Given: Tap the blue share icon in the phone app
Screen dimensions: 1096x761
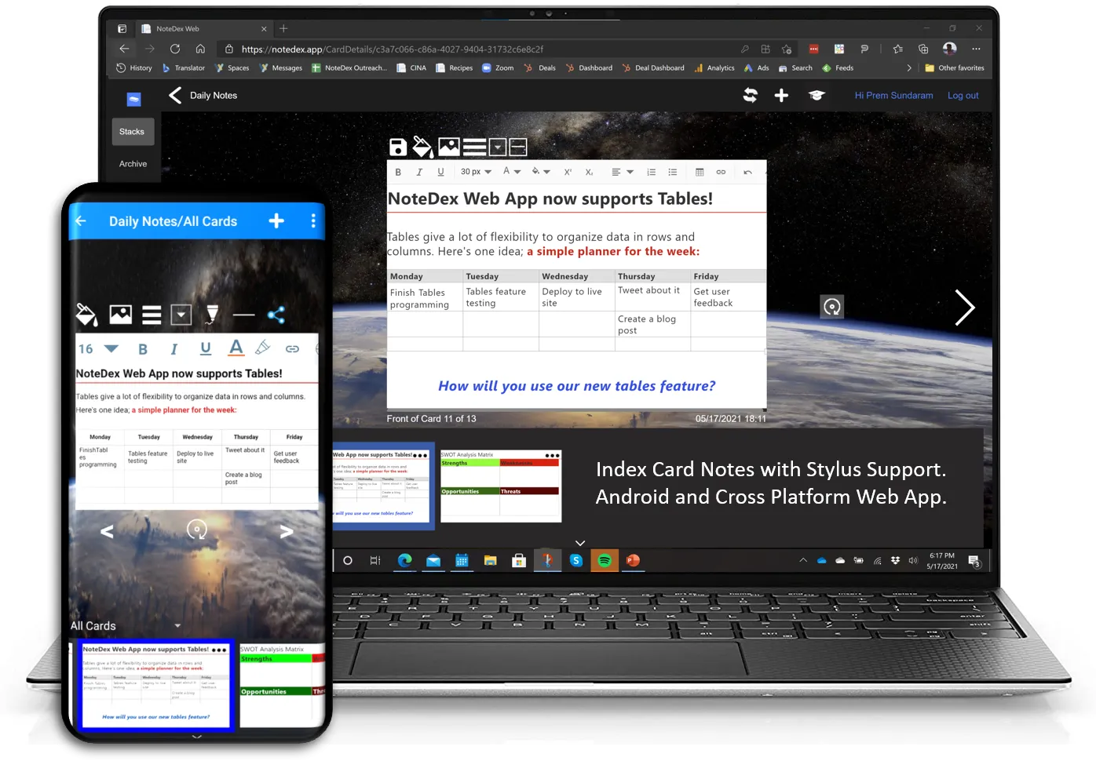Looking at the screenshot, I should (276, 314).
